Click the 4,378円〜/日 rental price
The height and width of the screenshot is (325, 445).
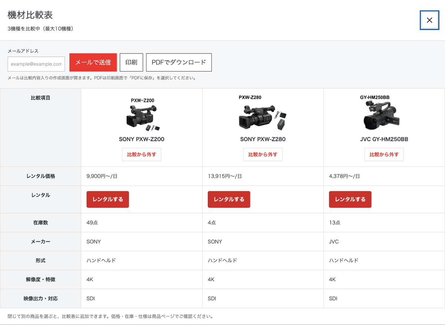coord(345,176)
